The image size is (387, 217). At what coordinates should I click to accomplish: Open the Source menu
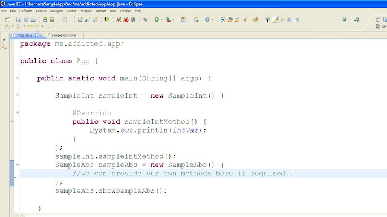(x=41, y=11)
